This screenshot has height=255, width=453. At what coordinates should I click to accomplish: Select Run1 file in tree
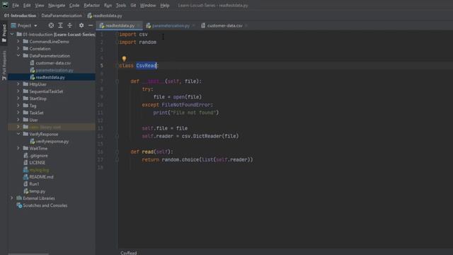(34, 184)
